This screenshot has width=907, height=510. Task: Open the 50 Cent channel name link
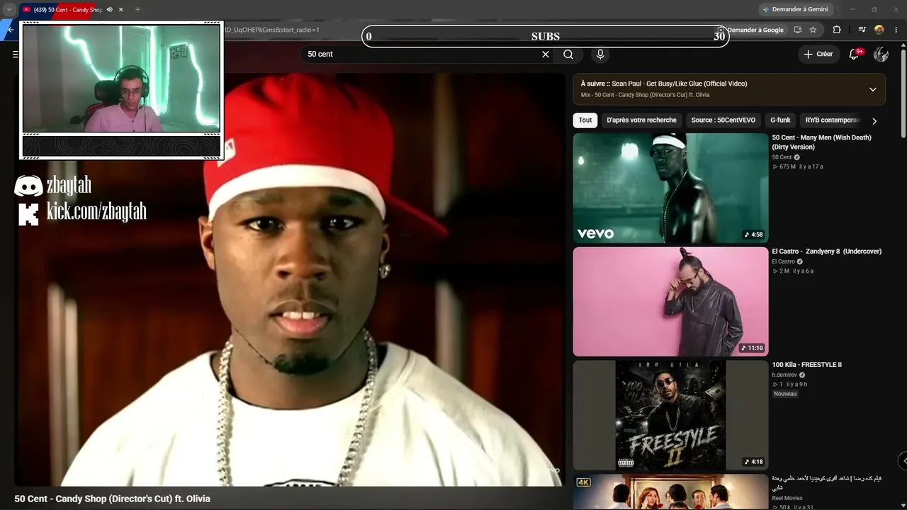782,157
